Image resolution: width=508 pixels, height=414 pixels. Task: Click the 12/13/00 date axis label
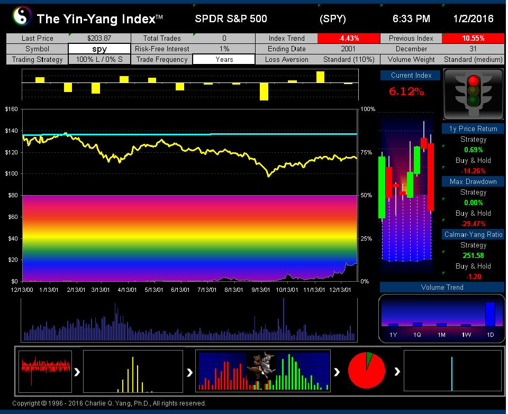click(22, 290)
